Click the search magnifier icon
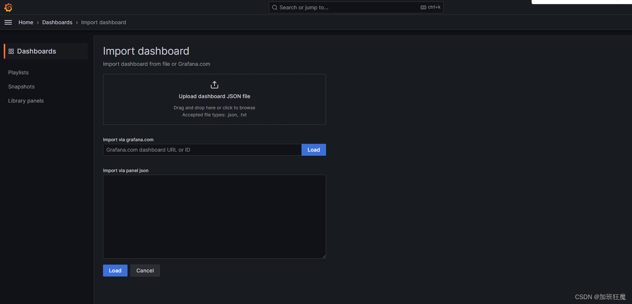The height and width of the screenshot is (304, 632). pos(275,7)
